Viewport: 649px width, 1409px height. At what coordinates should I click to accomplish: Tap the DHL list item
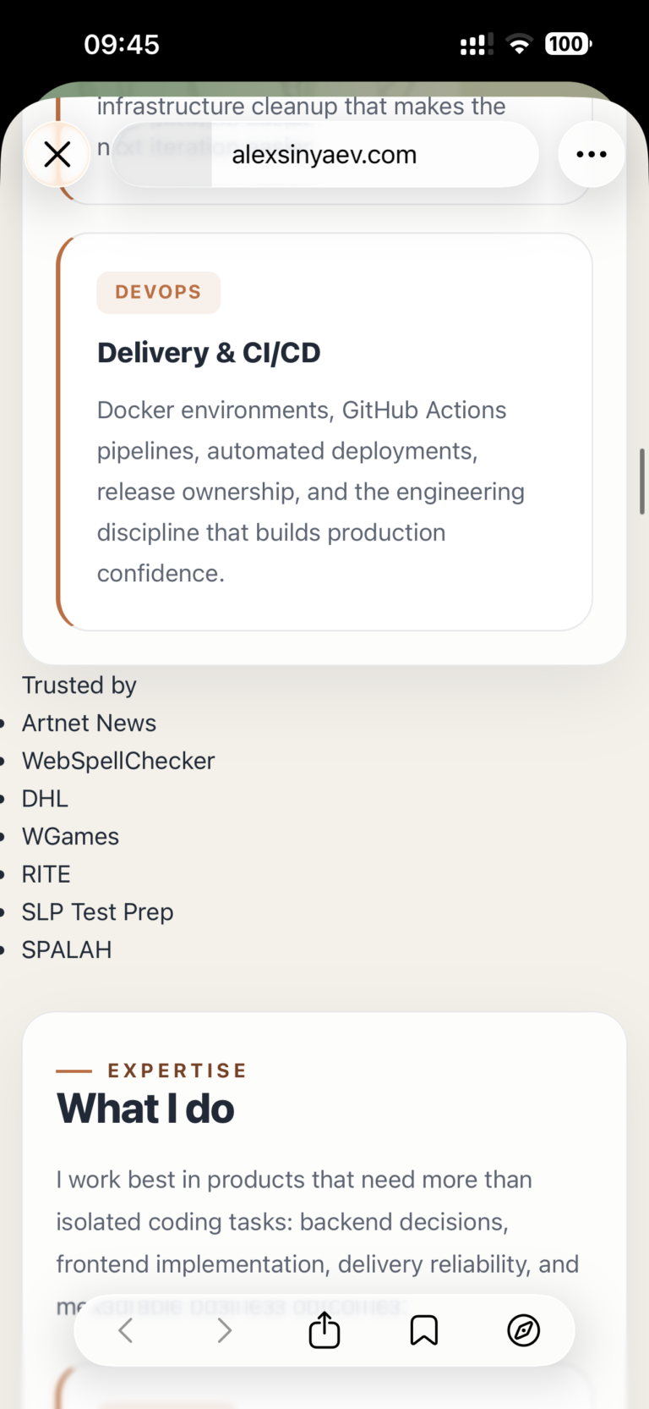click(x=45, y=798)
